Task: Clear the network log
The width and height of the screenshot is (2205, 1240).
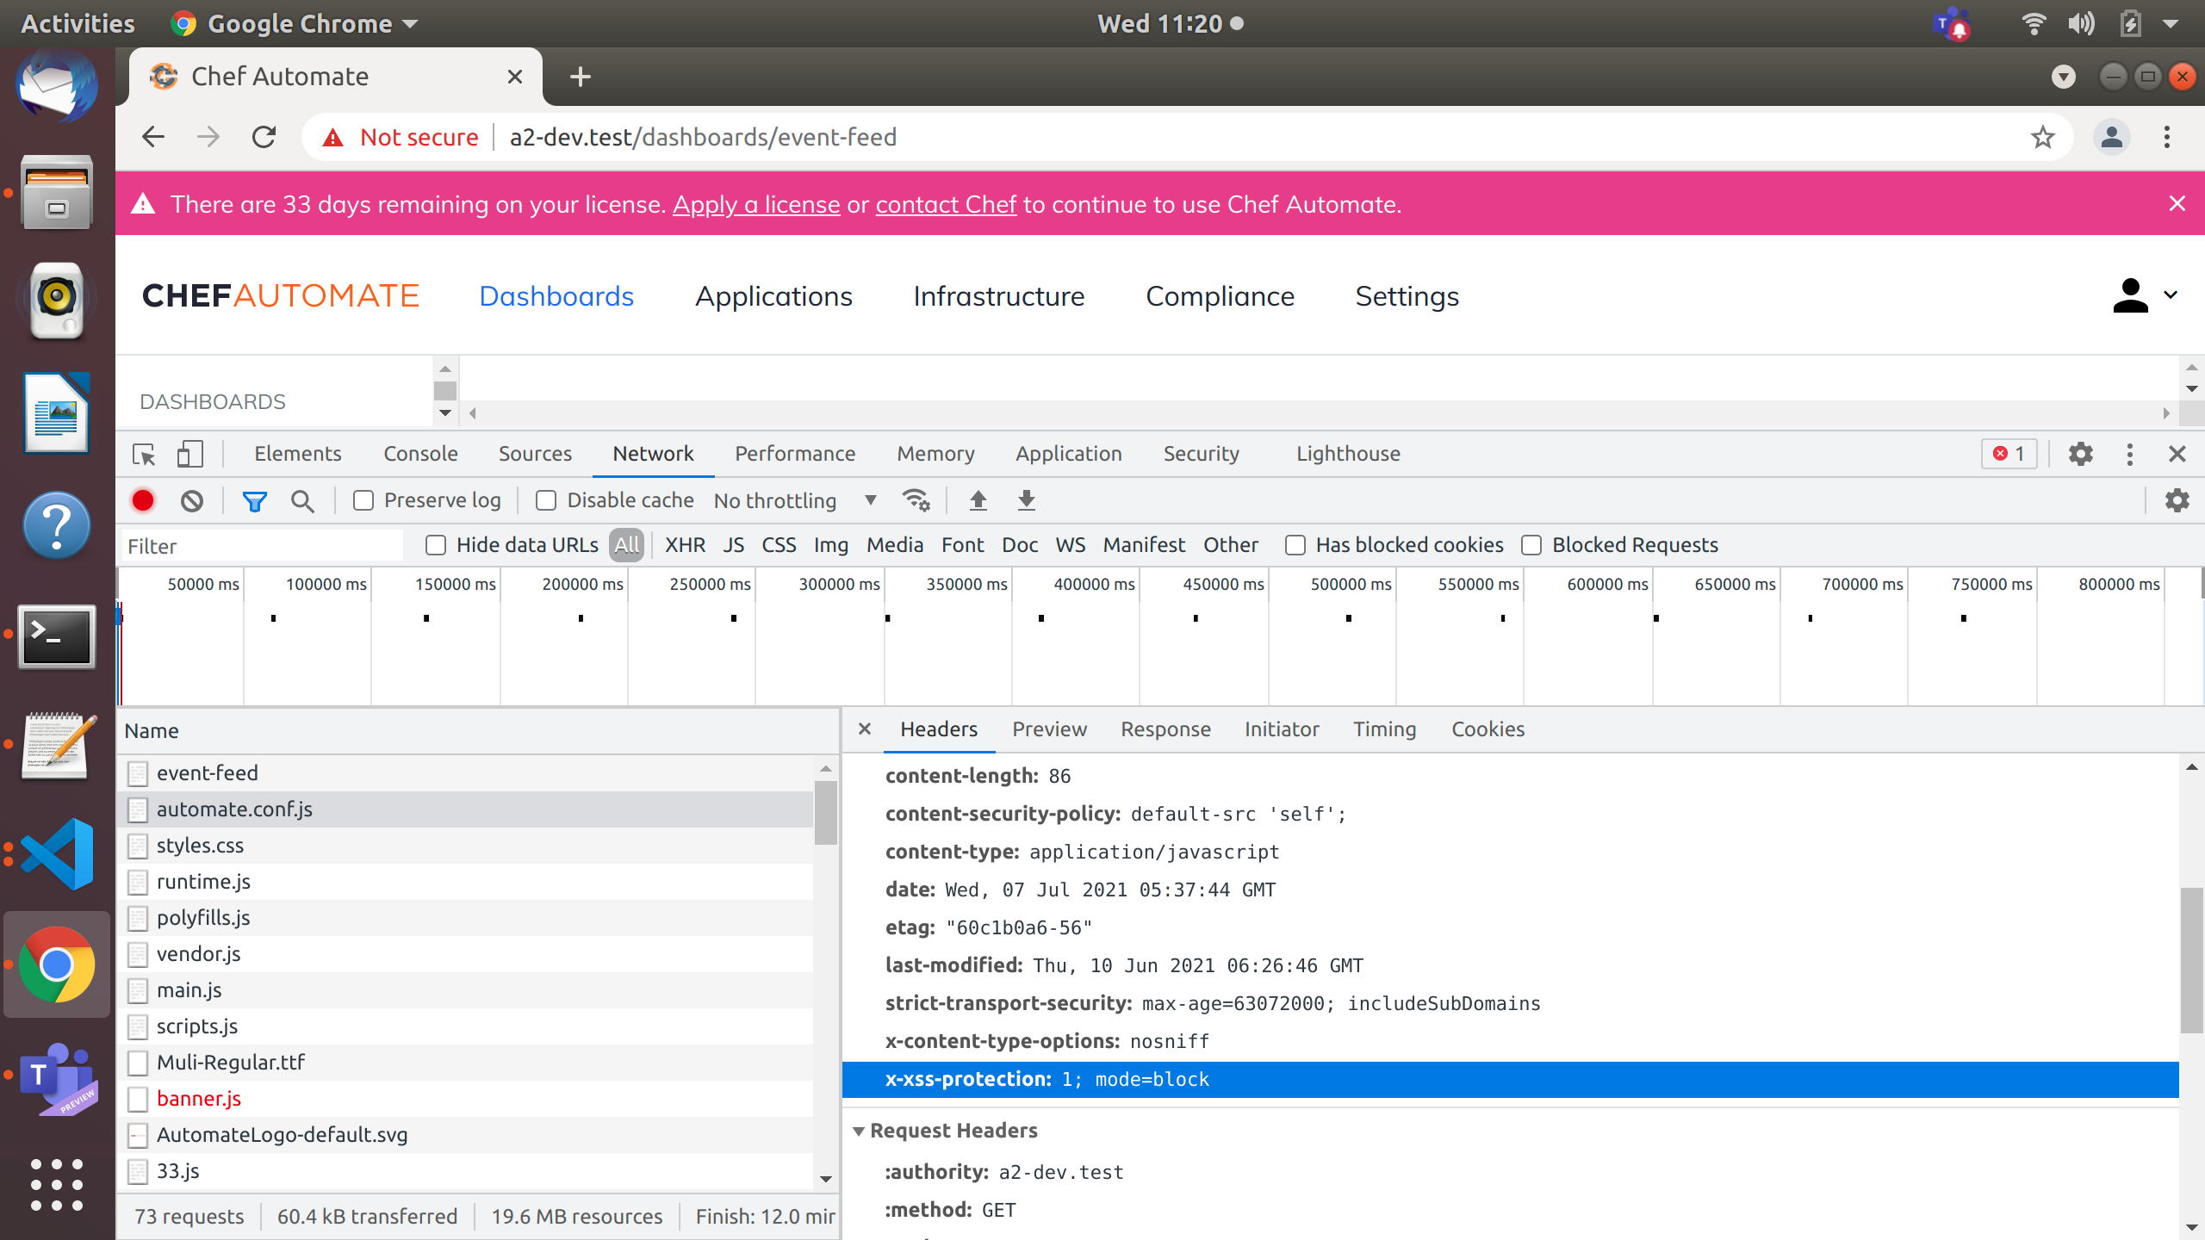Action: 191,500
